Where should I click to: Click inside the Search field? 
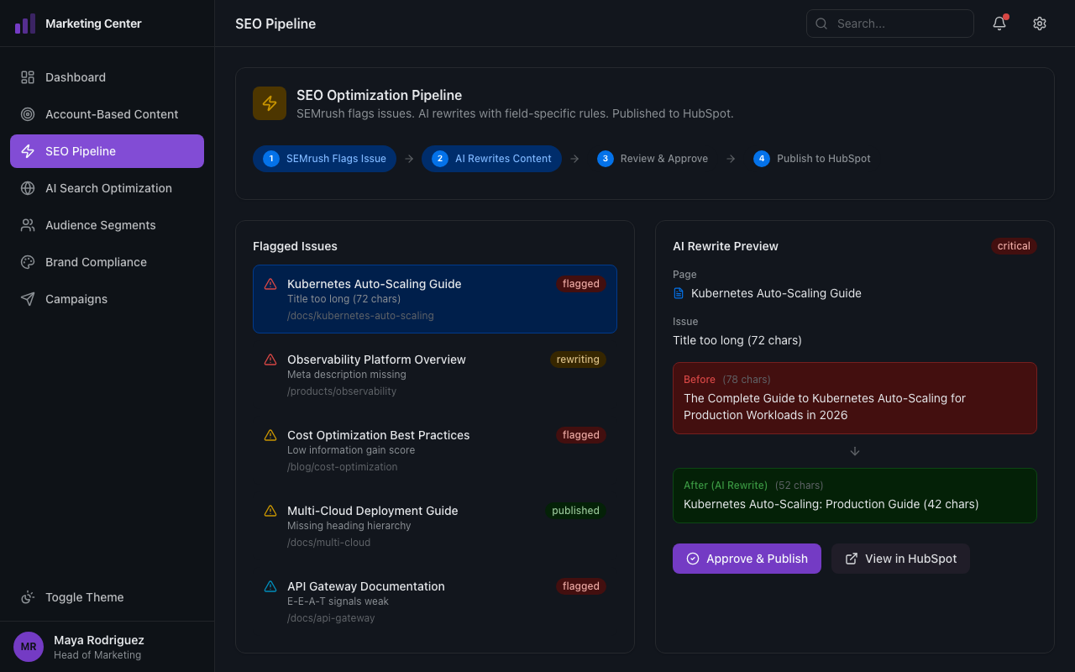point(890,24)
